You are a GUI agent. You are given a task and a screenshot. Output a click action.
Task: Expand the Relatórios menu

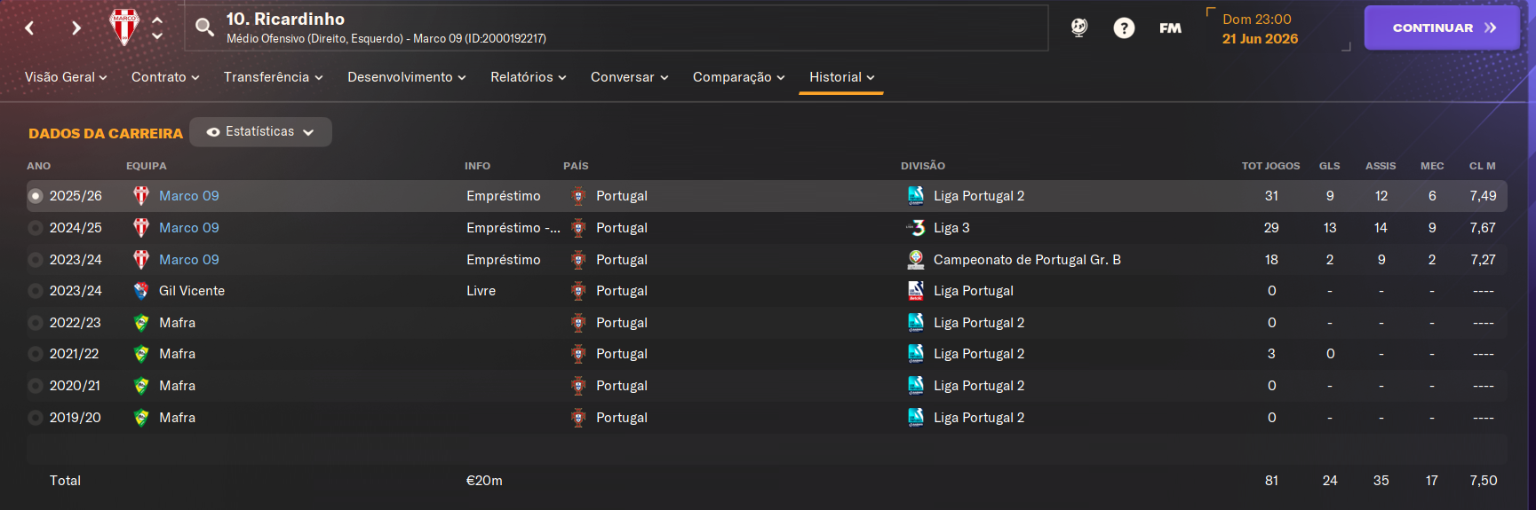pos(528,77)
